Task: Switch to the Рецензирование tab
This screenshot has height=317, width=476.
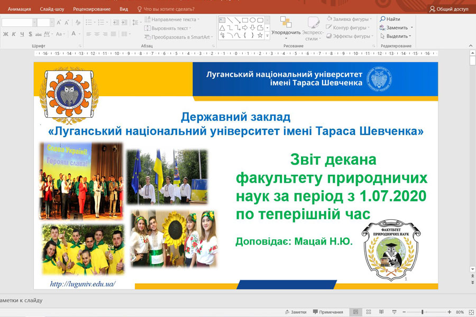Action: pos(92,9)
